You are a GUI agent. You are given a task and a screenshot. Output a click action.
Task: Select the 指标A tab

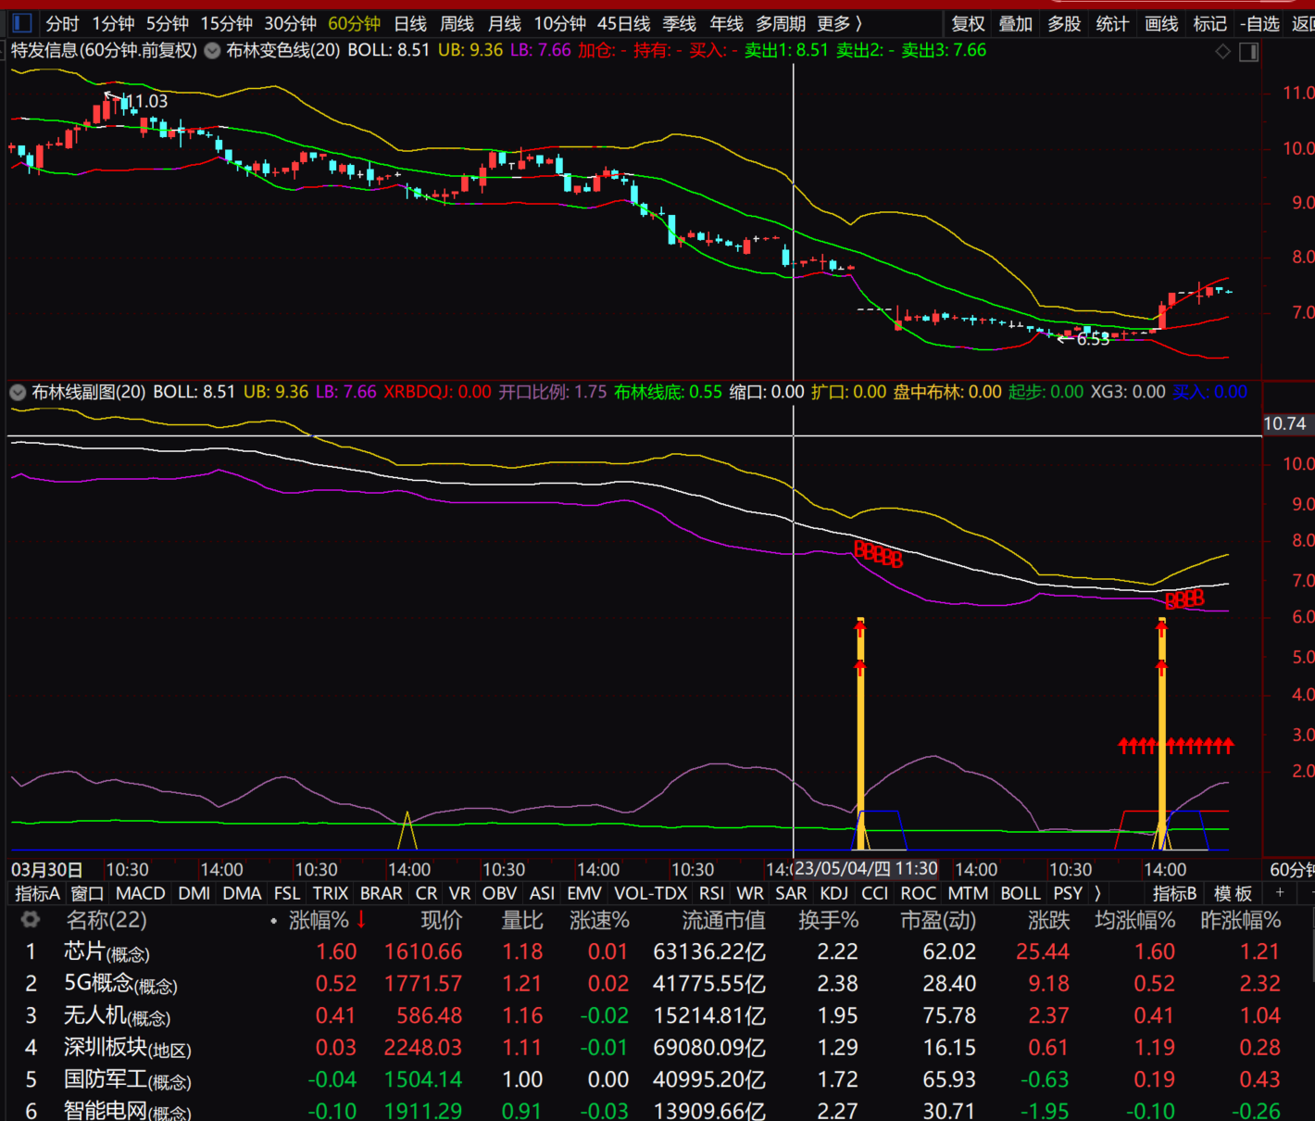pyautogui.click(x=37, y=893)
